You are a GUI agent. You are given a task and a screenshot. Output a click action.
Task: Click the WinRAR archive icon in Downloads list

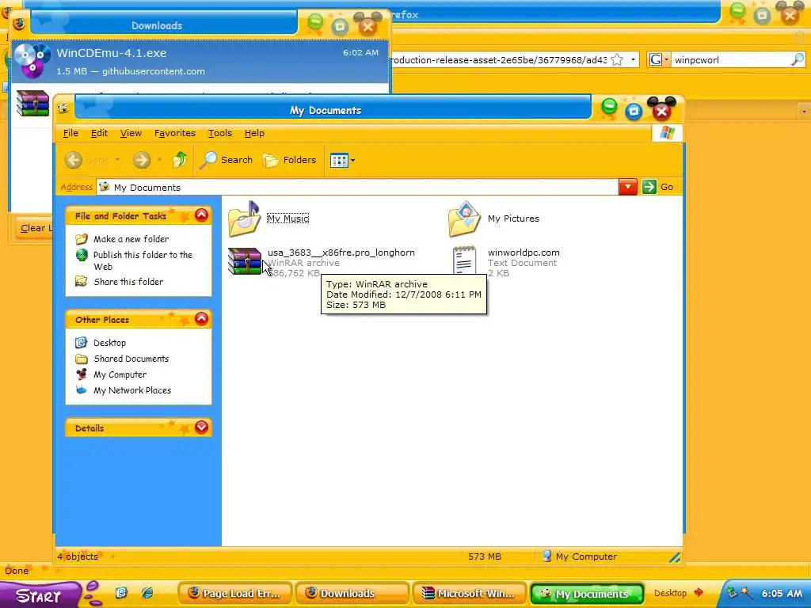tap(32, 104)
